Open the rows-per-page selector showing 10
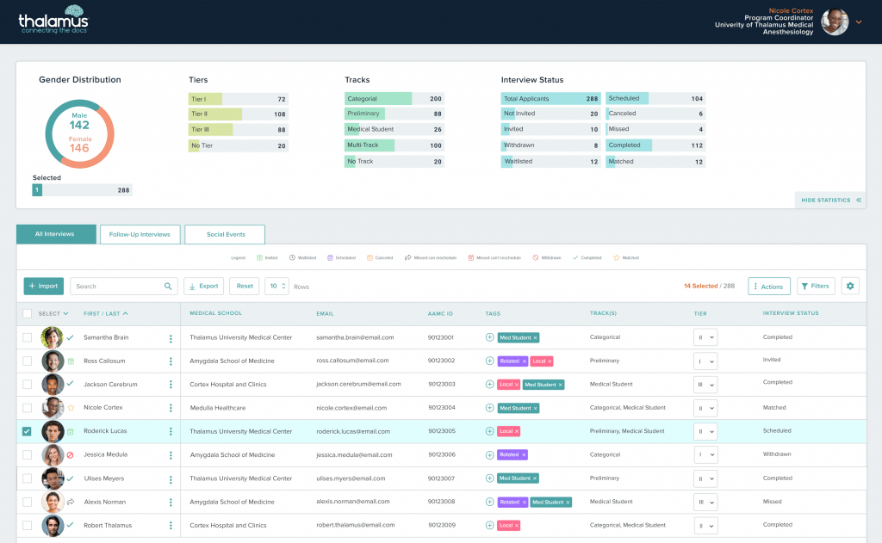This screenshot has height=543, width=882. (276, 287)
